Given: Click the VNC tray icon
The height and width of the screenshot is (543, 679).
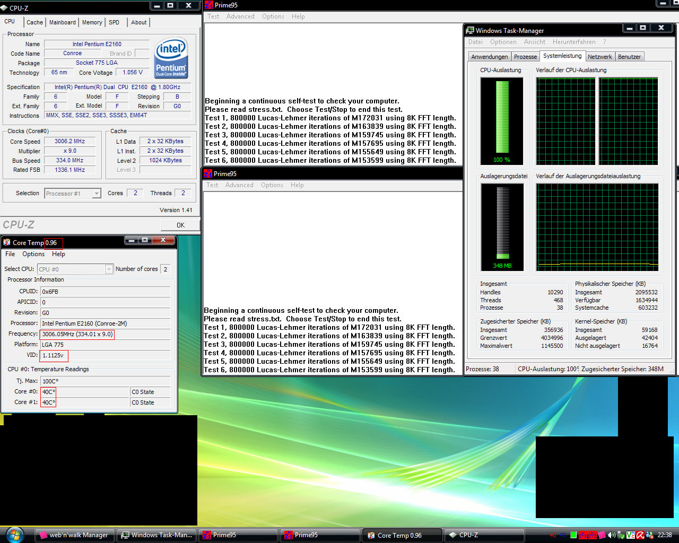Looking at the screenshot, I should (631, 535).
